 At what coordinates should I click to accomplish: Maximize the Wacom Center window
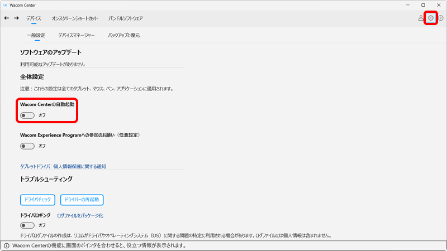coord(424,5)
